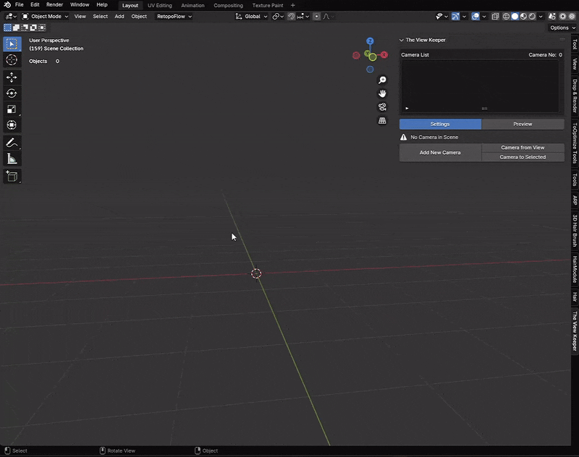Click The View Keeper panel drag grip
The image size is (579, 457).
point(562,40)
